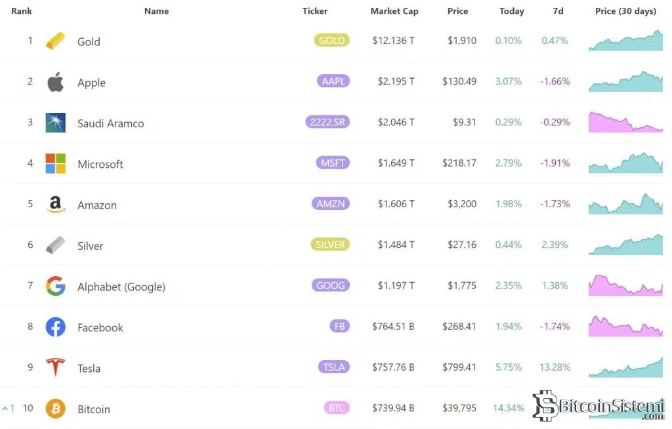Sort by Market Cap column header
This screenshot has width=672, height=429.
click(x=394, y=11)
